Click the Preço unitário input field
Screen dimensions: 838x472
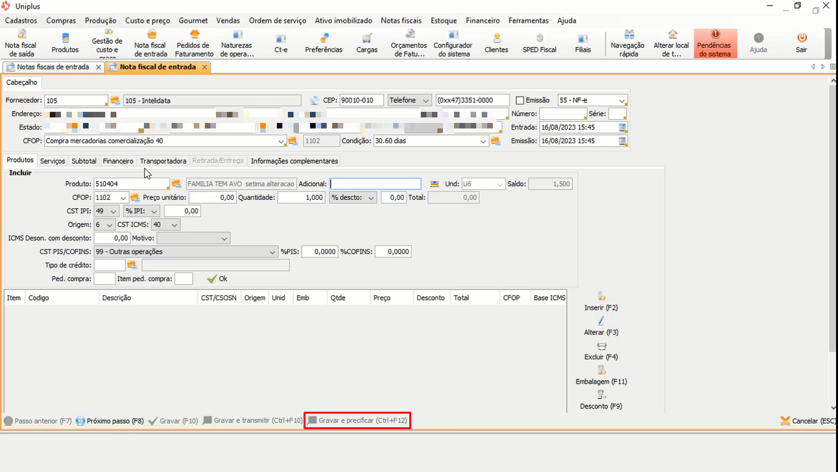pyautogui.click(x=212, y=198)
